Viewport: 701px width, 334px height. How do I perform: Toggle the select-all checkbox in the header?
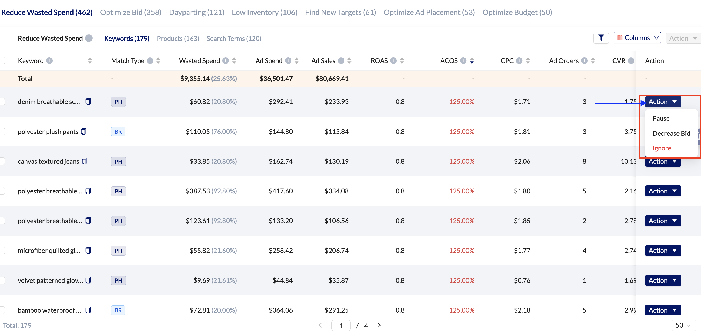(x=2, y=60)
